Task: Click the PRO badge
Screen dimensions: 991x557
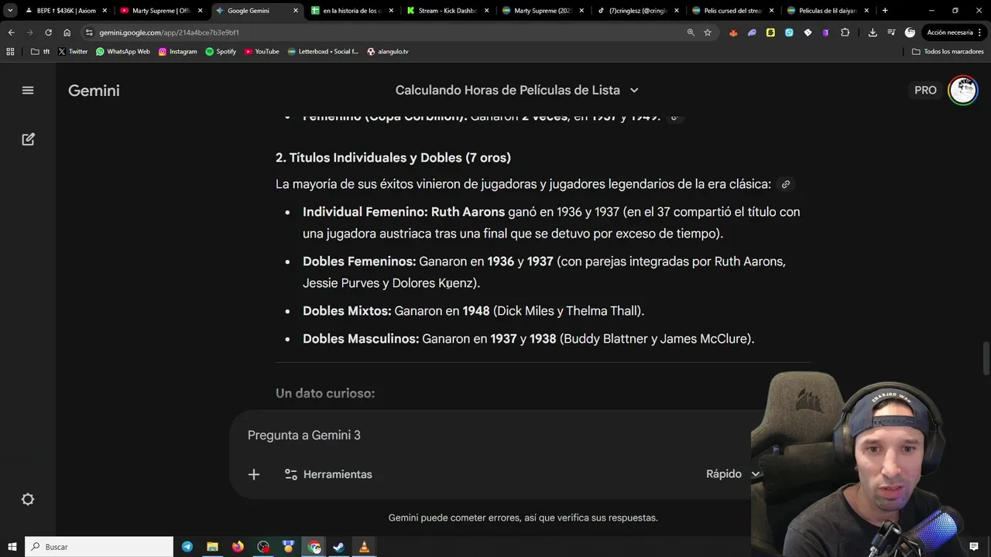Action: (925, 91)
